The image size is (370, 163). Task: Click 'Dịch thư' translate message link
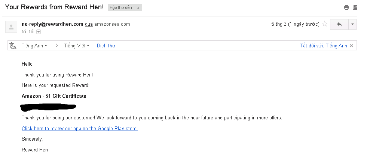tap(106, 46)
